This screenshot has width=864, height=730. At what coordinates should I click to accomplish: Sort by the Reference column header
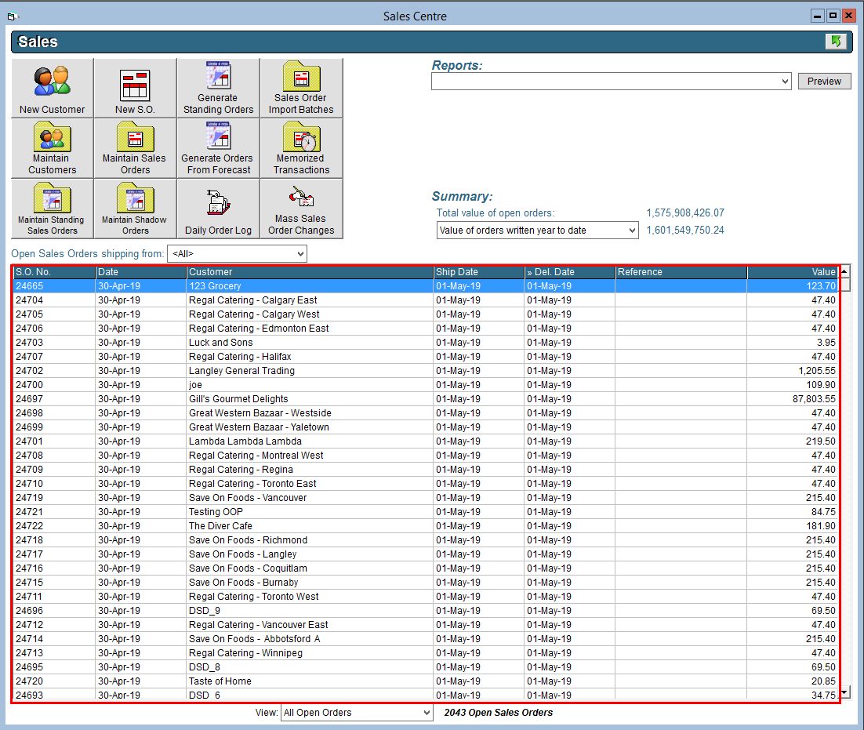[681, 271]
